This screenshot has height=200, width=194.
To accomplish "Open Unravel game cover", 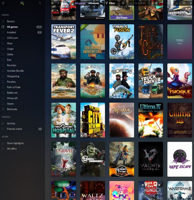I will pyautogui.click(x=64, y=159).
